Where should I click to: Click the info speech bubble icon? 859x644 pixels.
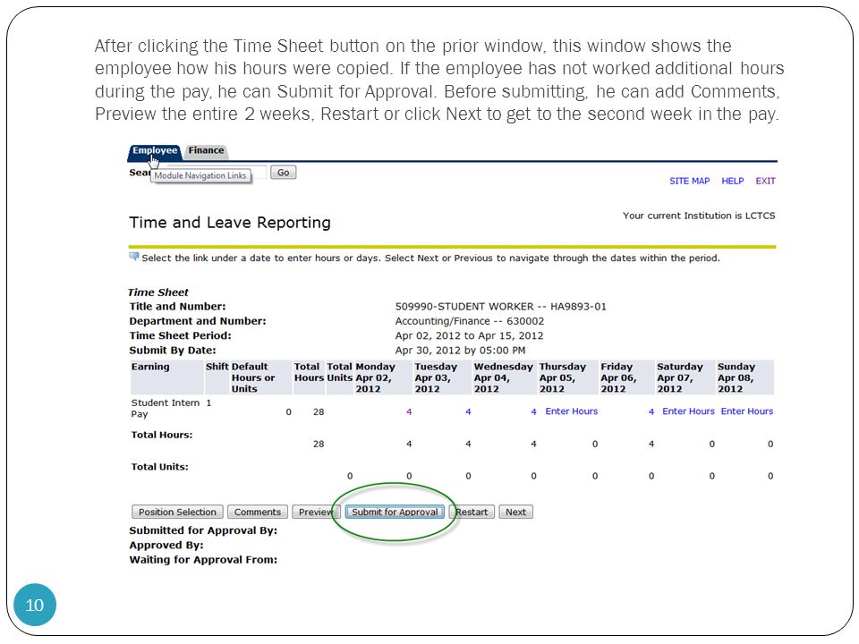(x=133, y=257)
